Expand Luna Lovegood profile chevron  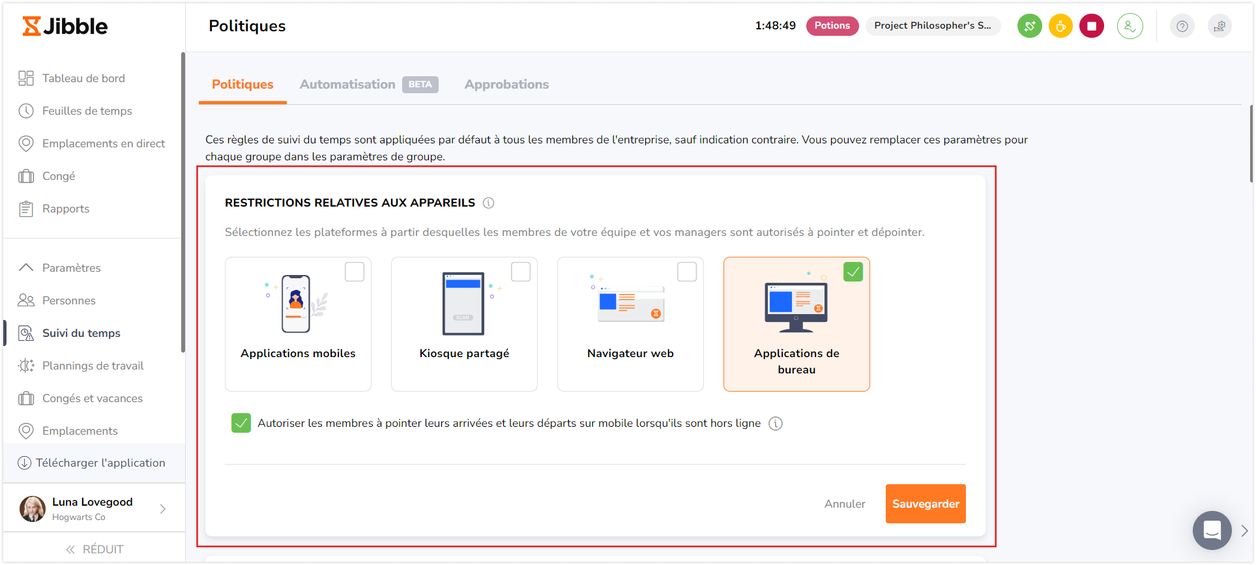pyautogui.click(x=163, y=509)
